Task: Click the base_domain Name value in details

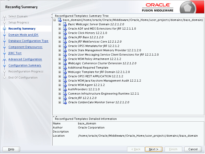Action: (x=87, y=123)
